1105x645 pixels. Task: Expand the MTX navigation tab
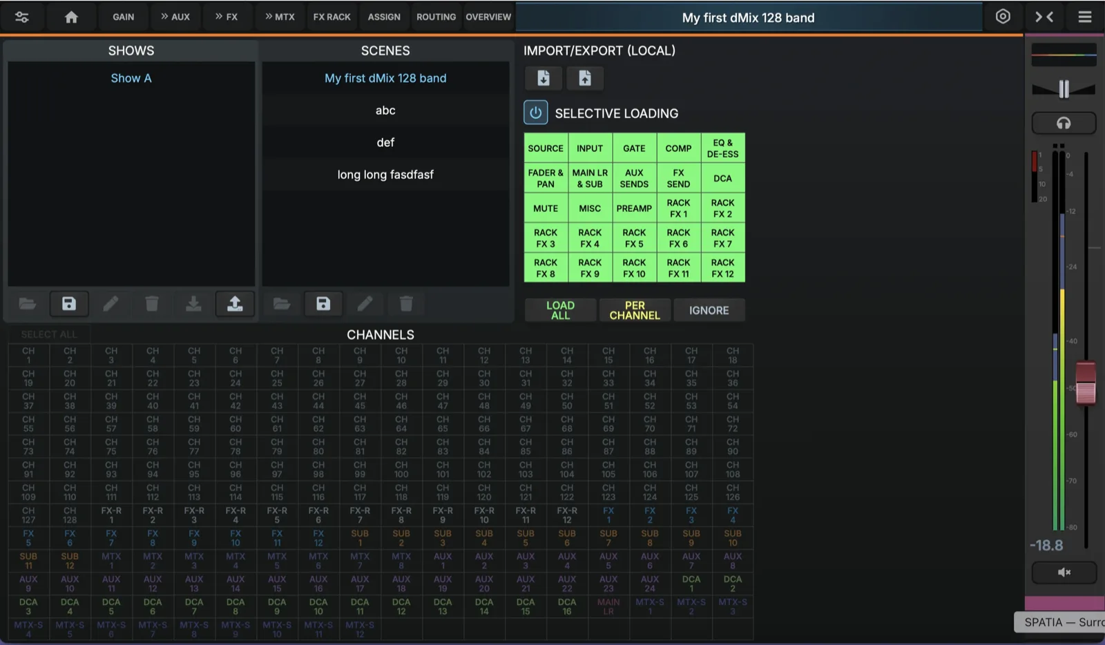[x=280, y=17]
